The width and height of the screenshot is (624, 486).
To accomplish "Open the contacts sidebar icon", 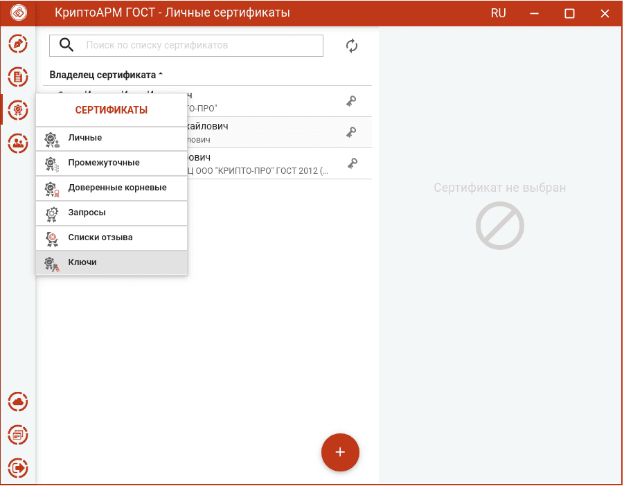I will click(x=18, y=143).
